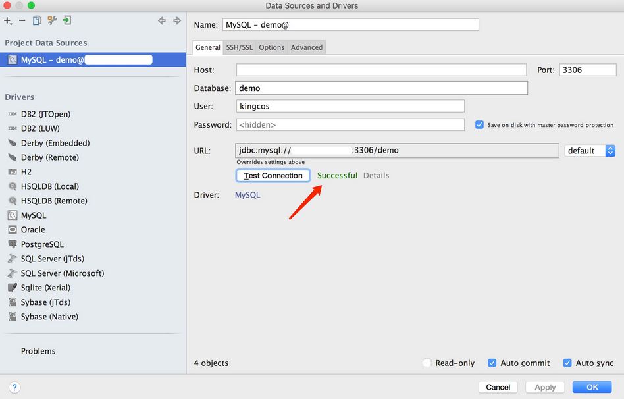Switch to the General tab
The width and height of the screenshot is (624, 399).
tap(208, 47)
